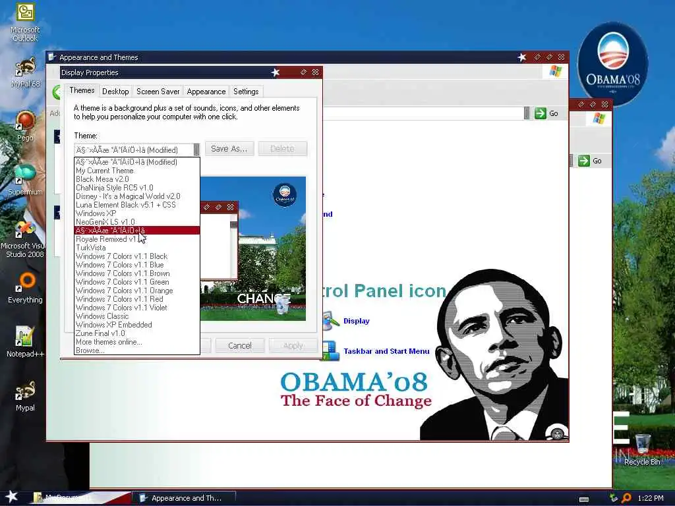The height and width of the screenshot is (506, 675).
Task: Click the Obama '08 desktop gadget logo
Action: pos(612,63)
